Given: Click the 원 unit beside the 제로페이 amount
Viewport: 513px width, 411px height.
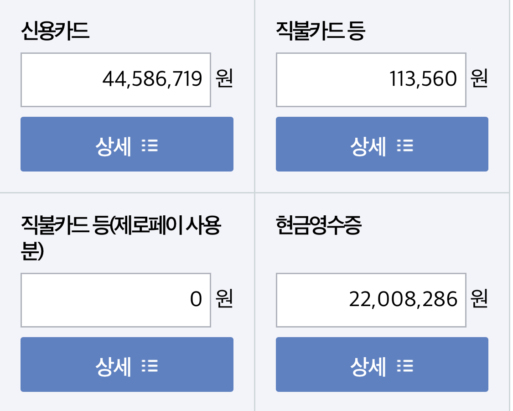Looking at the screenshot, I should pos(224,300).
